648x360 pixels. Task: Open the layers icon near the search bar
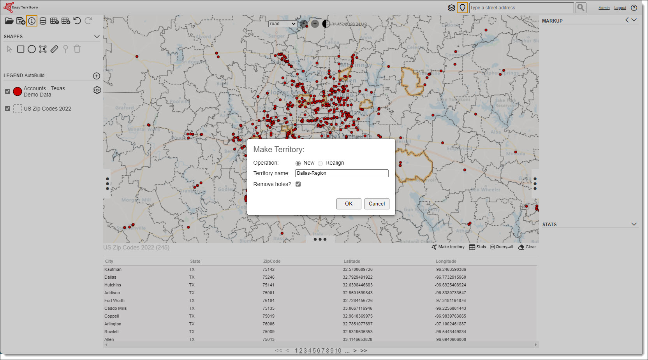coord(451,7)
